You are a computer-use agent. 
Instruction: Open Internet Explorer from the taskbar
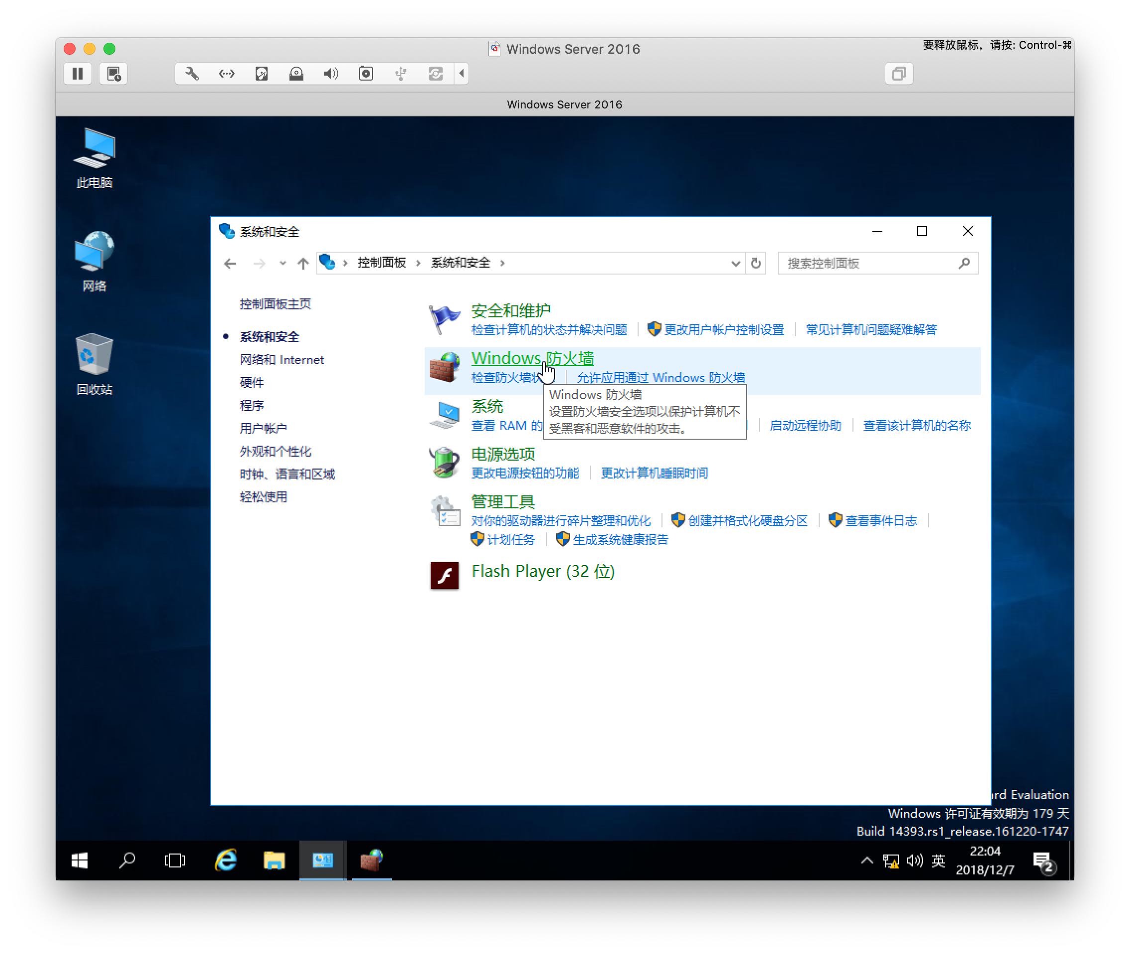click(x=225, y=860)
